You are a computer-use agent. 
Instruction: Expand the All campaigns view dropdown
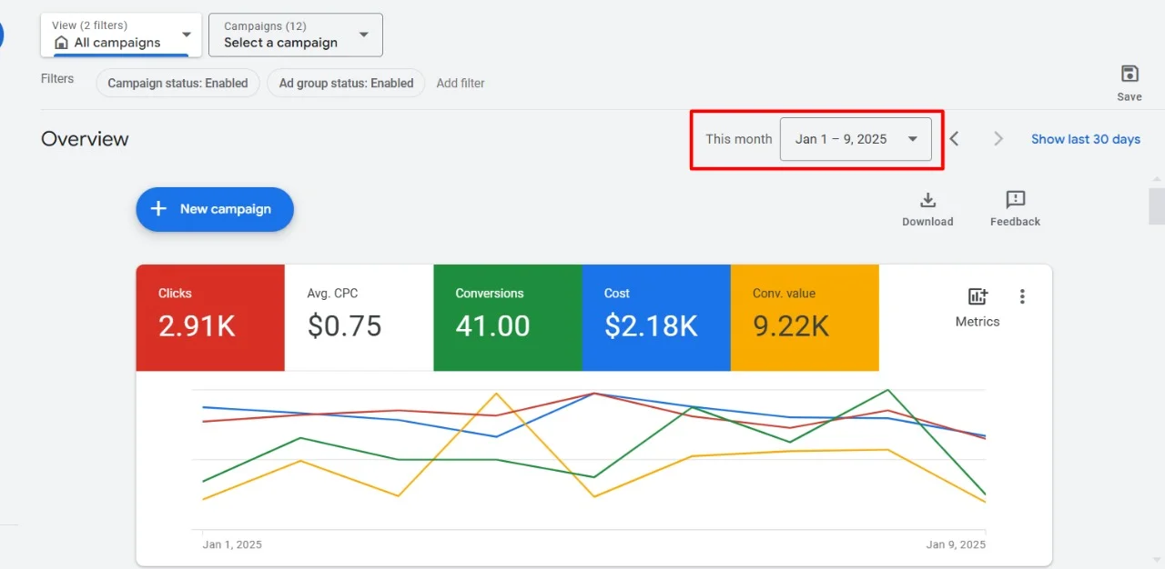[x=186, y=35]
